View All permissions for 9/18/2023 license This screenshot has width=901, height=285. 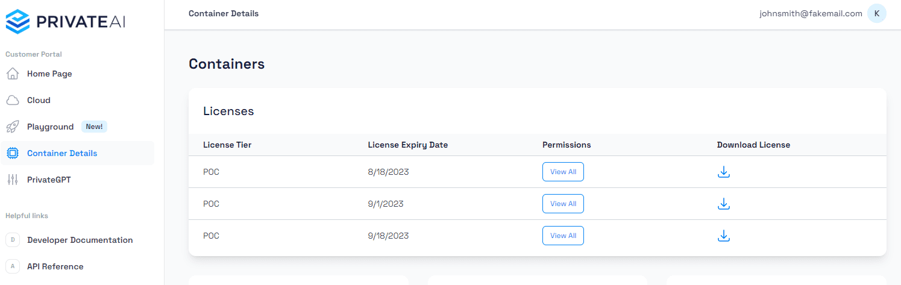point(563,236)
